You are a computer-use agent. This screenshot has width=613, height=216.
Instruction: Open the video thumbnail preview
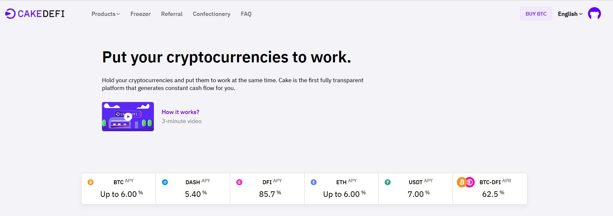tap(128, 117)
